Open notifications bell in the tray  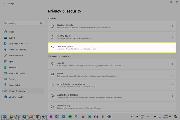point(170,117)
